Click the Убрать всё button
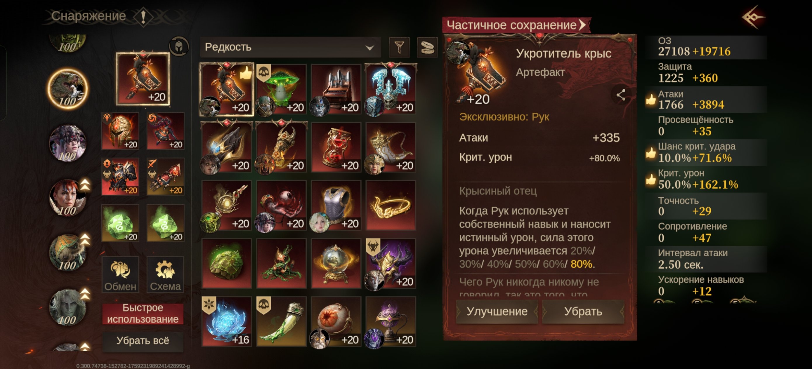812x369 pixels. point(143,340)
